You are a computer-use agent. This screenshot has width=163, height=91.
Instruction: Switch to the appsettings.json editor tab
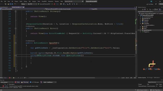(x=4, y=7)
